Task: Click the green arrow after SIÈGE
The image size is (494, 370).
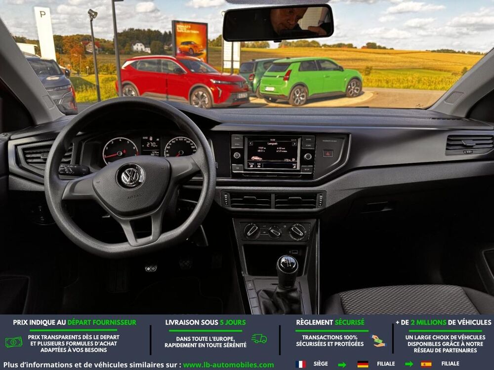Action: pyautogui.click(x=342, y=365)
